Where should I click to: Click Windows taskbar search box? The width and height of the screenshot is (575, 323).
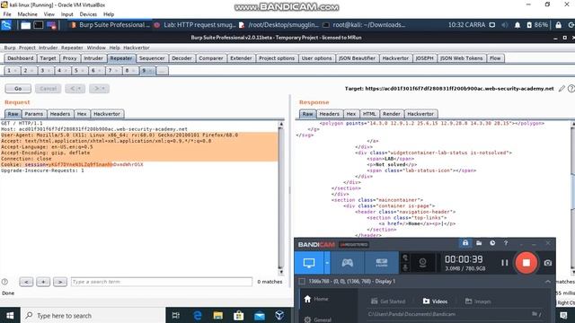tap(93, 315)
